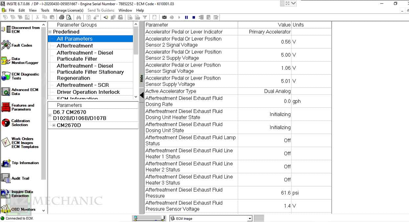Image resolution: width=409 pixels, height=222 pixels.
Task: Click the vertical Hide panel button
Action: point(141,78)
